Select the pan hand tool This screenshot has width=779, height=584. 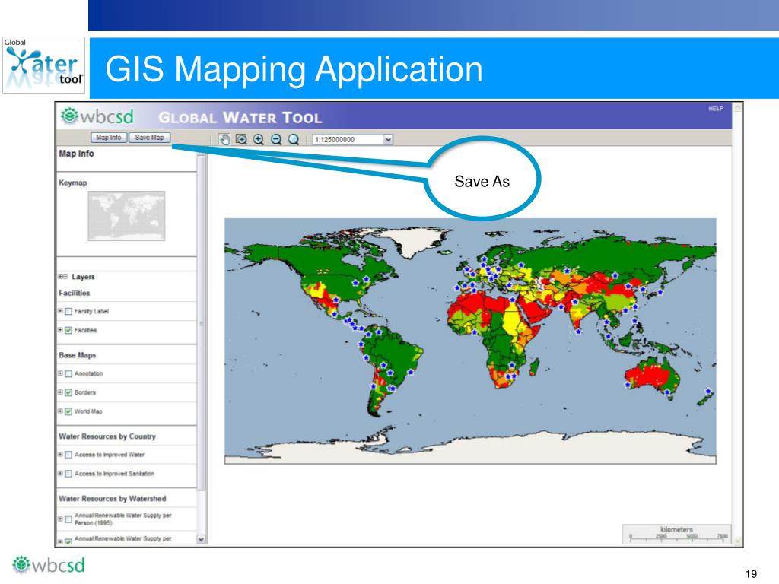click(x=224, y=140)
